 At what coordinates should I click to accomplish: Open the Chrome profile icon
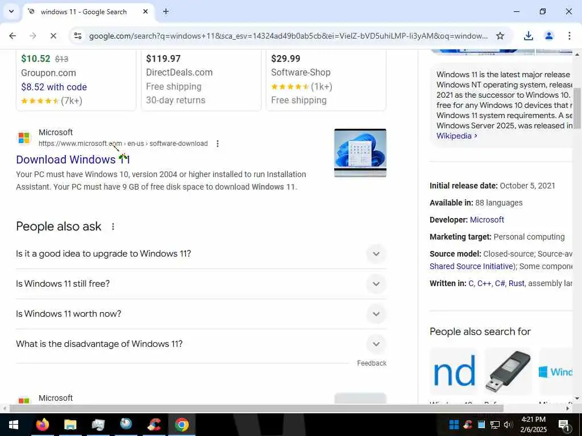(x=549, y=36)
